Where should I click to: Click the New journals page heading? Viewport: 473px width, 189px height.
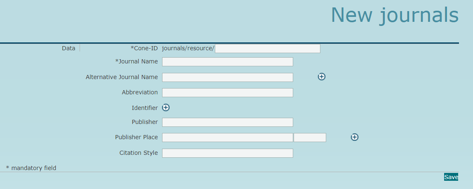[x=394, y=15]
